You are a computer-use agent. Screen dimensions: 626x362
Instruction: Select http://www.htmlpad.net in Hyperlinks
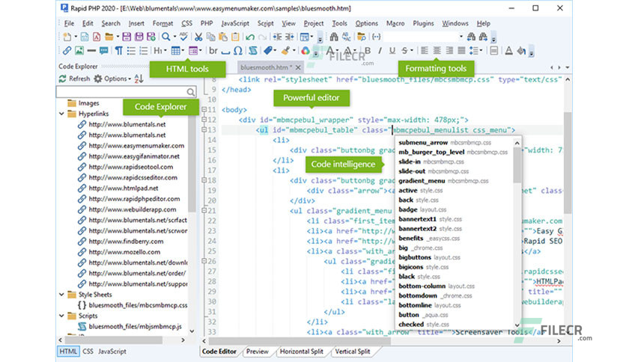123,188
